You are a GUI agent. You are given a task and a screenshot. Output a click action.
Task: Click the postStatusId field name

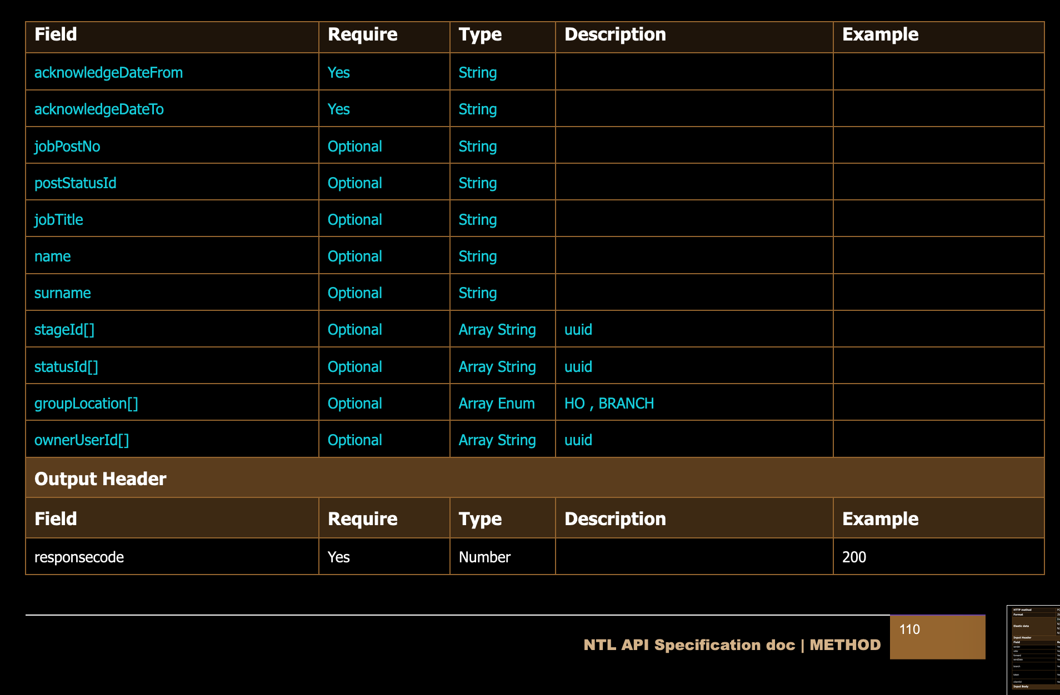click(76, 183)
